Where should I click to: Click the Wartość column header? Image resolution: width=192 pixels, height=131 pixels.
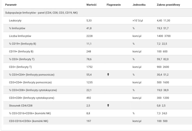pos(91,5)
